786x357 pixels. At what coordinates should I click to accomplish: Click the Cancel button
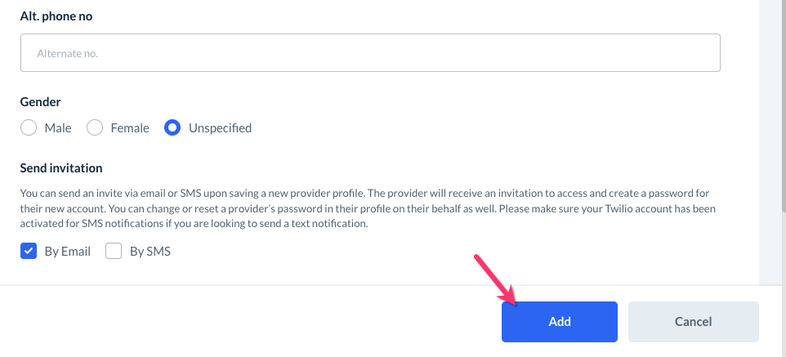coord(693,322)
